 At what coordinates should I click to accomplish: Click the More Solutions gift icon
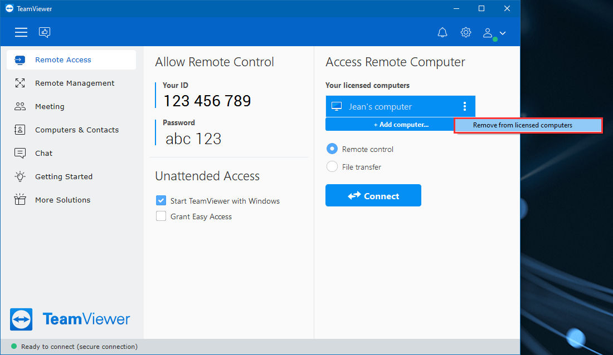[20, 200]
